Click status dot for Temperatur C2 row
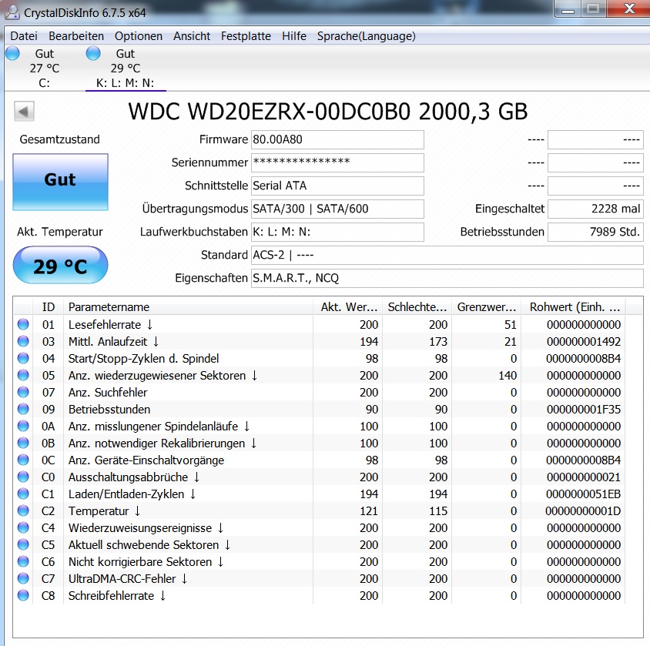The image size is (650, 646). click(x=23, y=510)
